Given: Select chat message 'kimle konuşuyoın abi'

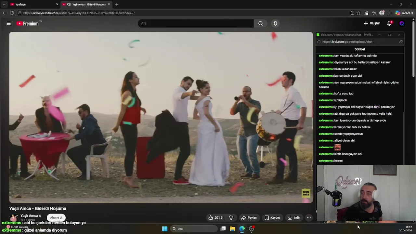Looking at the screenshot, I should (x=348, y=154).
